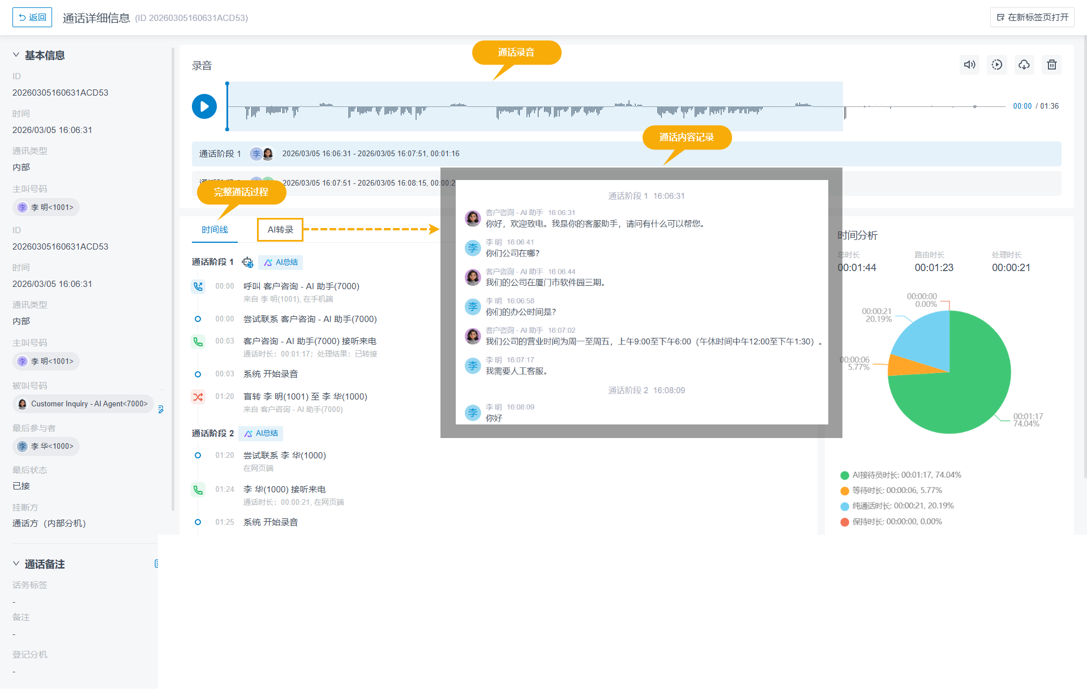The width and height of the screenshot is (1087, 691).
Task: Click the 返回 back button
Action: (x=32, y=18)
